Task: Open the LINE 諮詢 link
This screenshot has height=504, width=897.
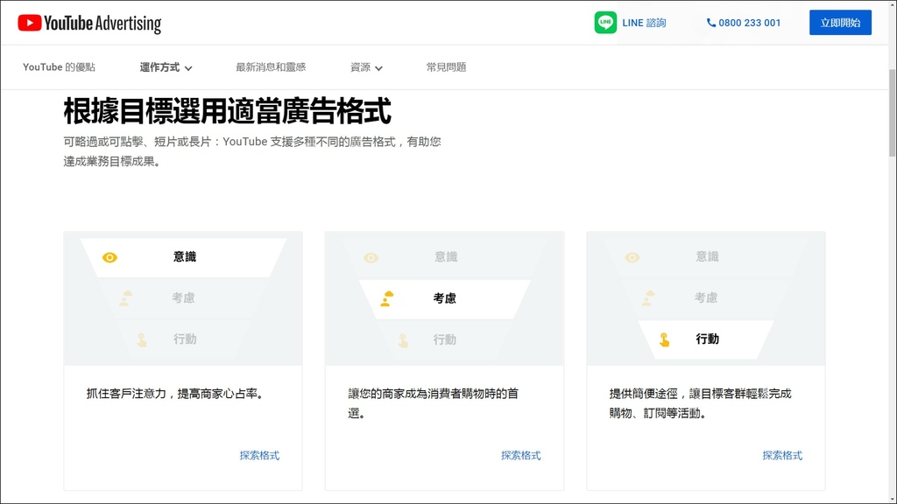Action: tap(644, 23)
